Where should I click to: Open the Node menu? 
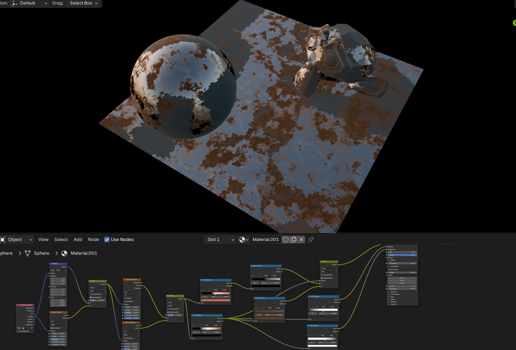(94, 240)
